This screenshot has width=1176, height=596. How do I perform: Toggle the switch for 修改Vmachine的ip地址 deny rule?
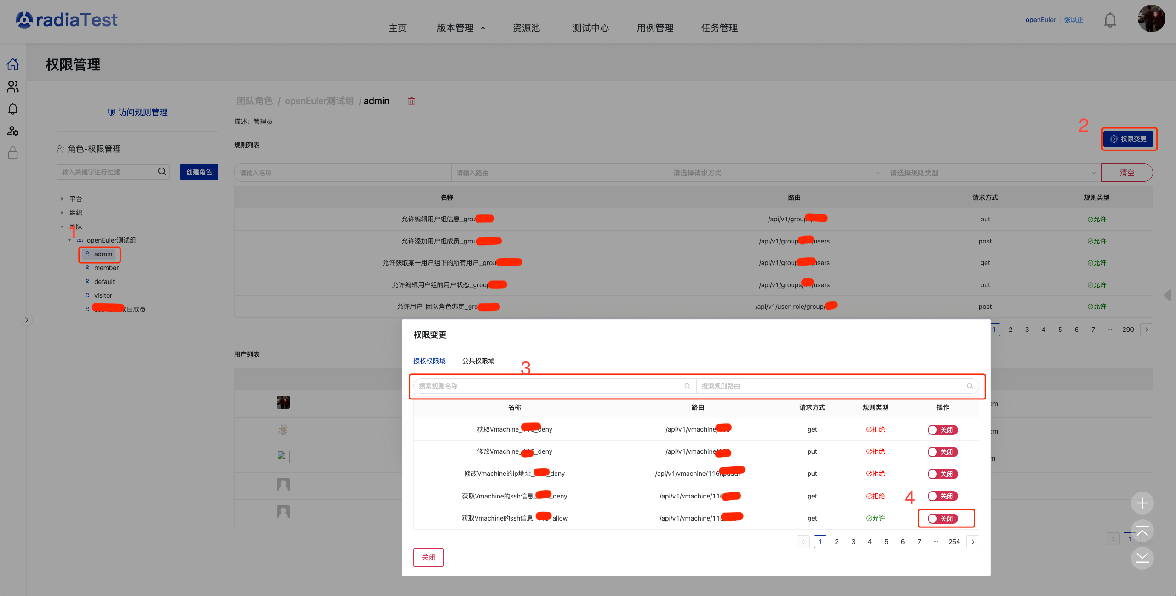pos(942,474)
